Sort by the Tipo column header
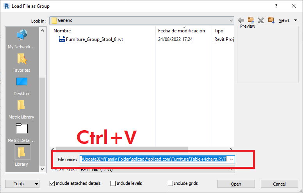The width and height of the screenshot is (303, 193). click(x=219, y=31)
